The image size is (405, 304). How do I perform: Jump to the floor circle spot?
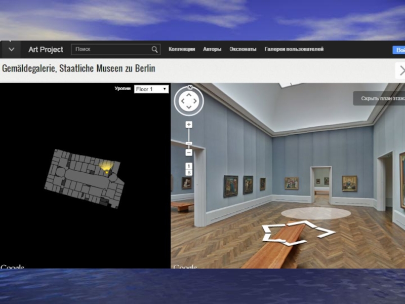316,213
